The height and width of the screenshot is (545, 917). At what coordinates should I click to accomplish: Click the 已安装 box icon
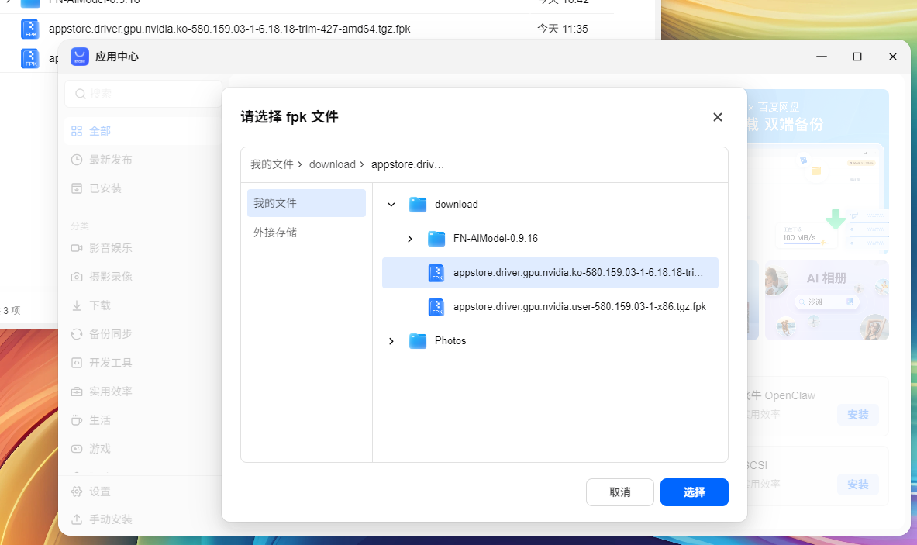[x=77, y=188]
